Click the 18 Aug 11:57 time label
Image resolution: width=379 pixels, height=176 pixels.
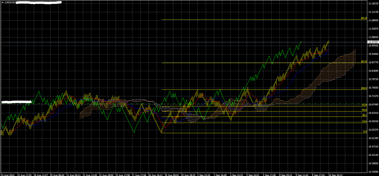[40, 174]
